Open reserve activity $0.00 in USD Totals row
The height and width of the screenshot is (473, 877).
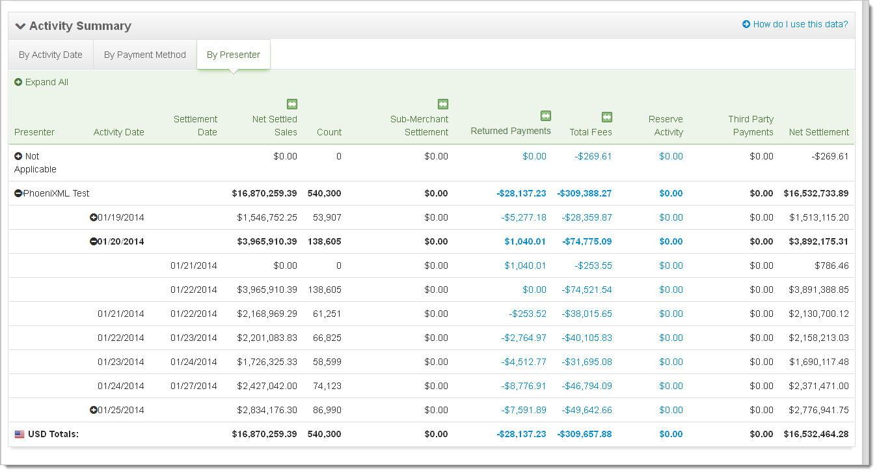coord(671,434)
